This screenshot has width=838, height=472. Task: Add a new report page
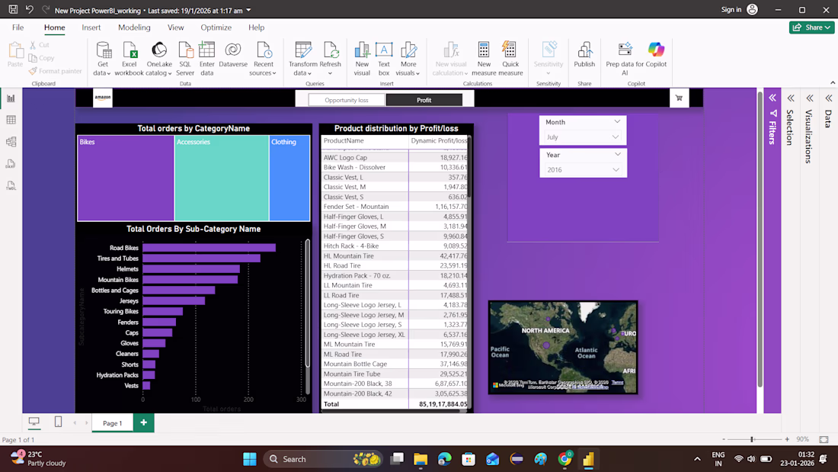pyautogui.click(x=144, y=422)
